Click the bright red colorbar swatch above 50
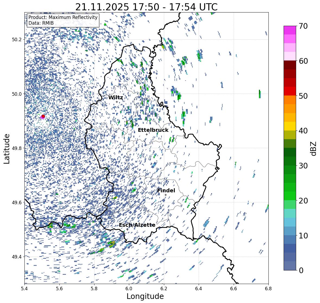Viewport: 320px width, 303px height. [x=290, y=91]
